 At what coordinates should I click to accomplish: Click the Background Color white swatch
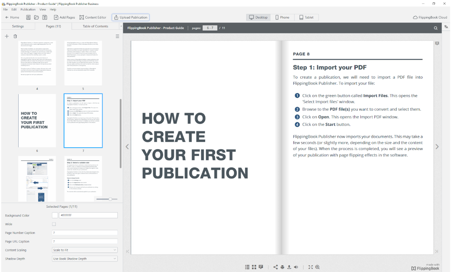click(x=55, y=216)
